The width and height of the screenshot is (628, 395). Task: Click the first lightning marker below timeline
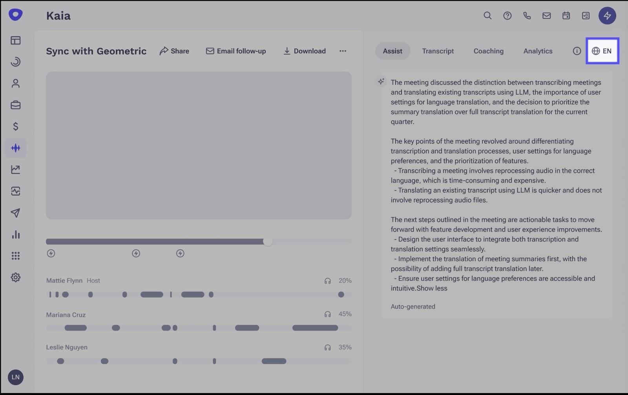(x=51, y=253)
